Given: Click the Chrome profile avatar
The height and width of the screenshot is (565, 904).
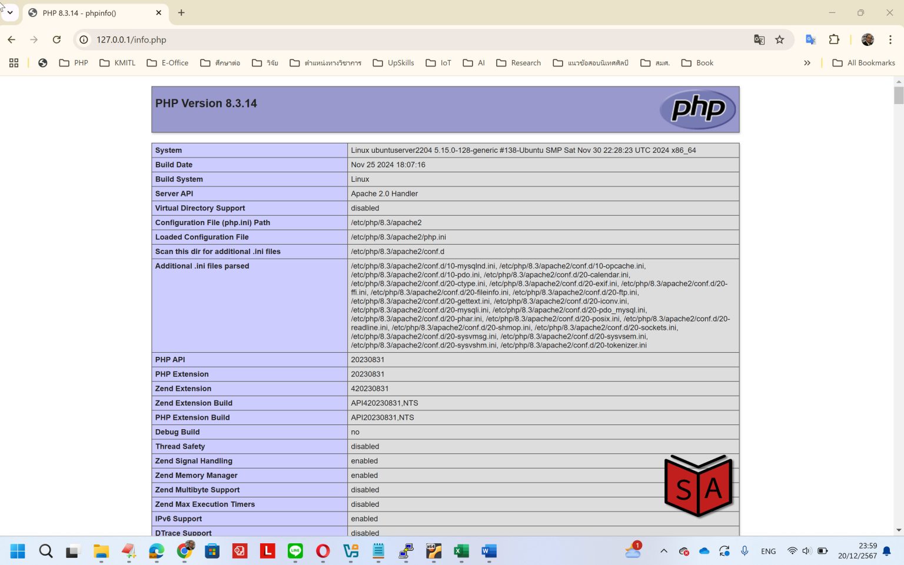Looking at the screenshot, I should [867, 39].
